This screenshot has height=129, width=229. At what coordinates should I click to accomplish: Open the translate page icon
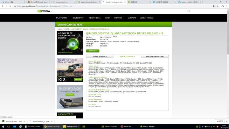click(x=214, y=6)
